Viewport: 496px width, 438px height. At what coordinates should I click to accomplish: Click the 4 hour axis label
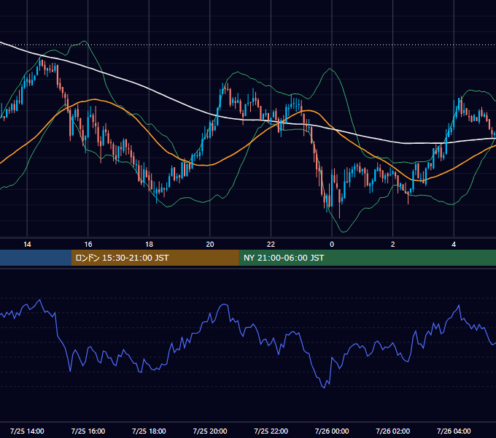(x=454, y=245)
